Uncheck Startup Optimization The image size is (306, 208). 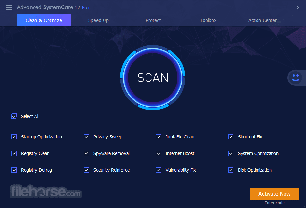coord(14,137)
